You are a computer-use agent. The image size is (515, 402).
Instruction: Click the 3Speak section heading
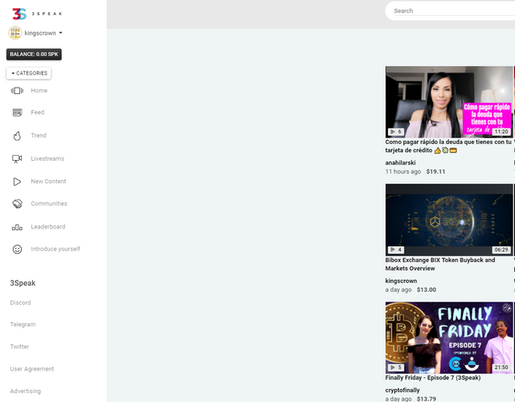tap(23, 283)
